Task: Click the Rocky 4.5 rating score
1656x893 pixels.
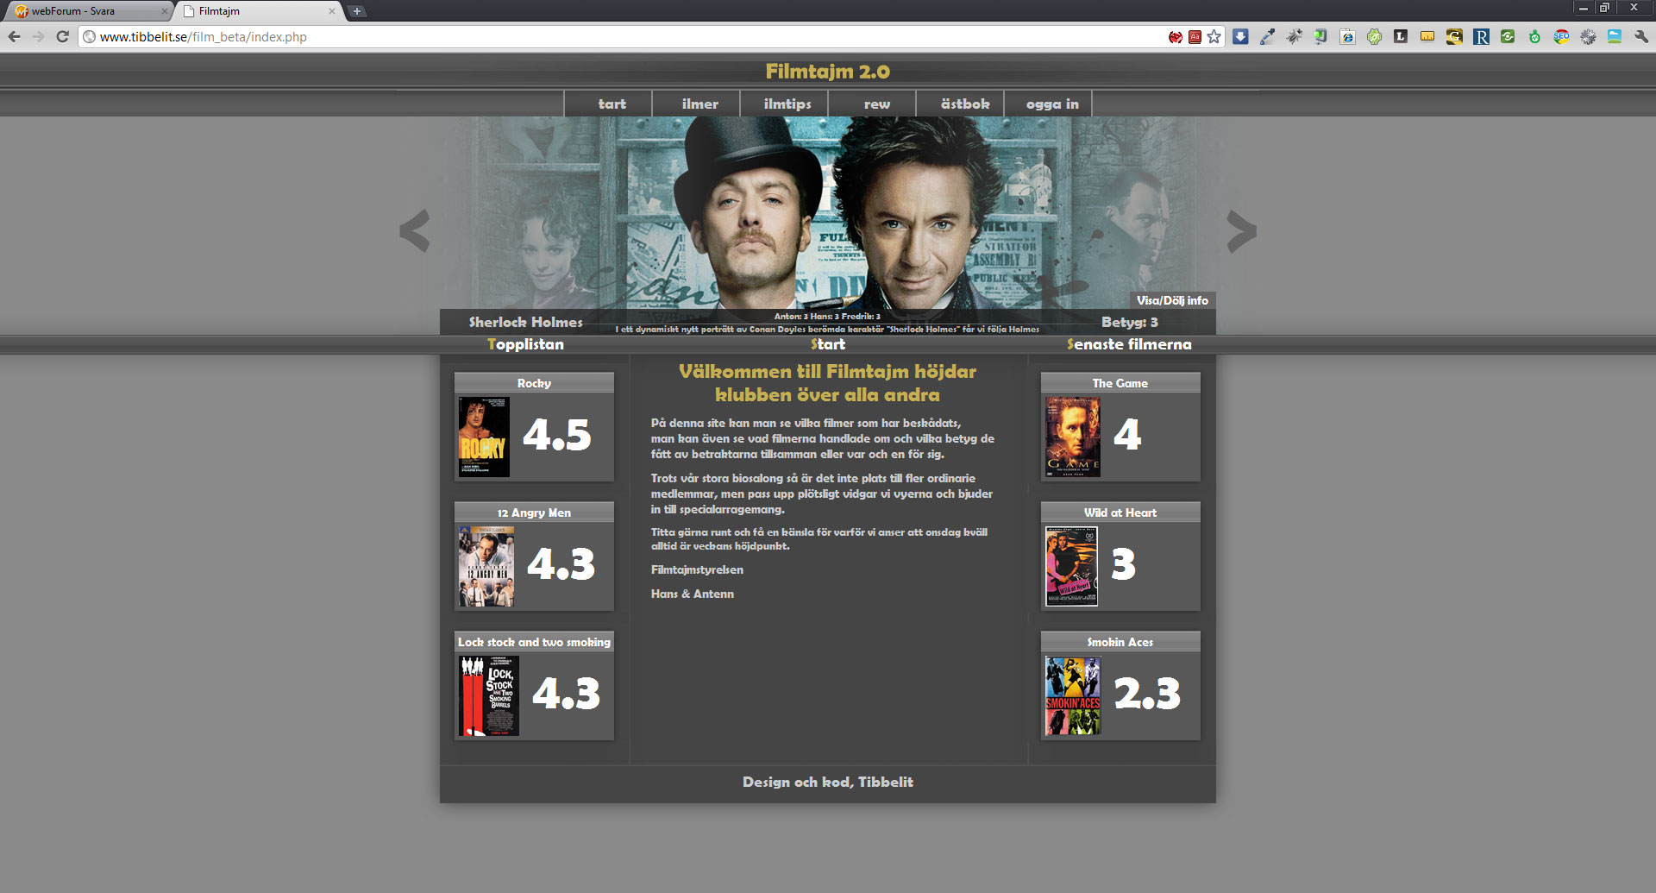Action: [557, 435]
